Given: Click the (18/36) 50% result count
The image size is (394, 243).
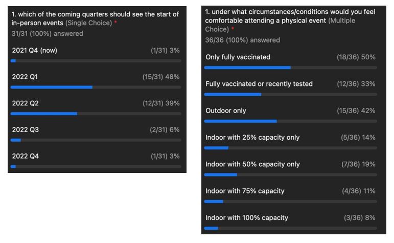Looking at the screenshot, I should 356,57.
